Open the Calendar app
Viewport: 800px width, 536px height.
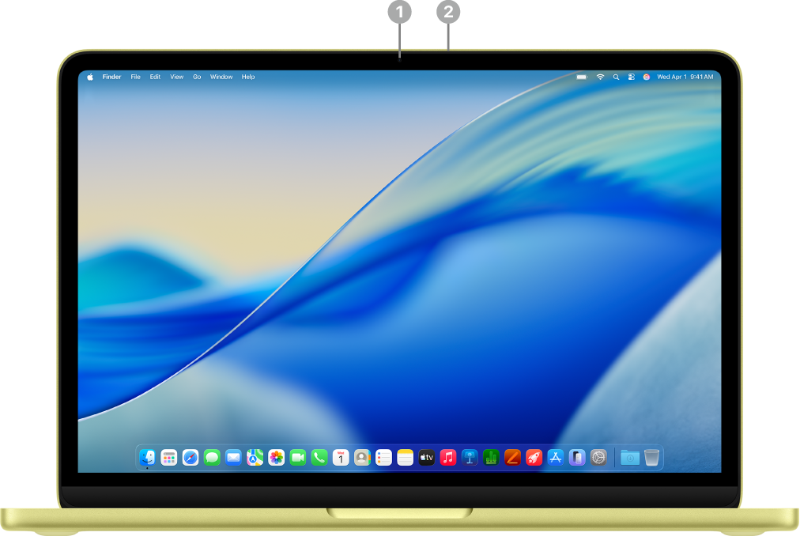[x=341, y=458]
